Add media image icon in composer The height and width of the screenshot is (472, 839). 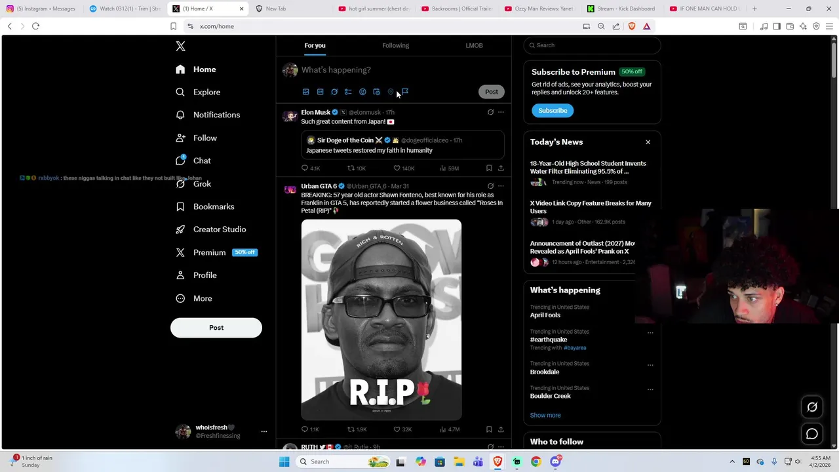pos(305,92)
